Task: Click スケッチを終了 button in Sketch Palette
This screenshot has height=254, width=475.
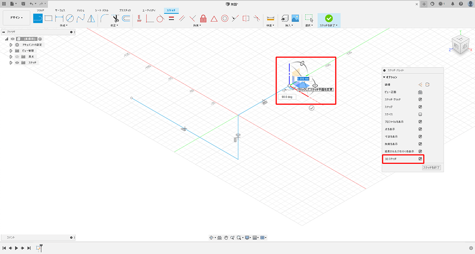Action: point(431,167)
